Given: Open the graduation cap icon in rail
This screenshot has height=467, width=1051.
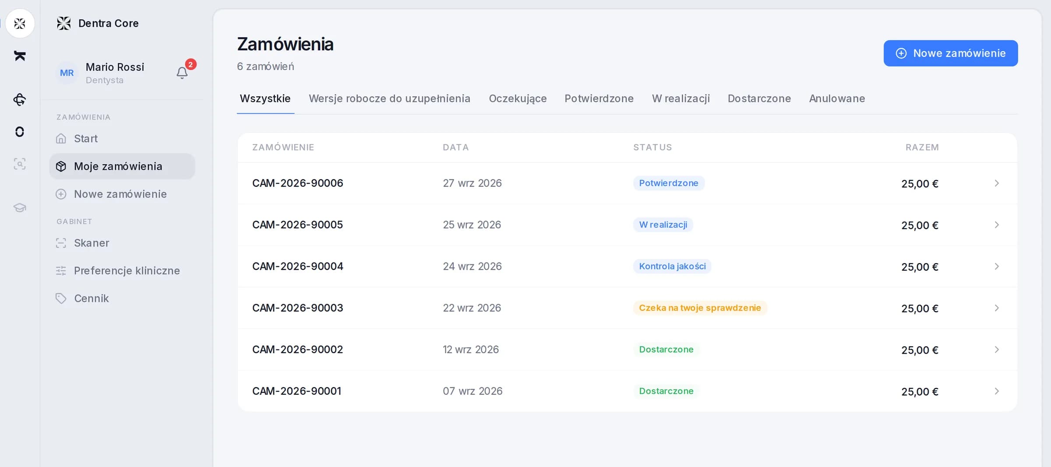Looking at the screenshot, I should [20, 207].
